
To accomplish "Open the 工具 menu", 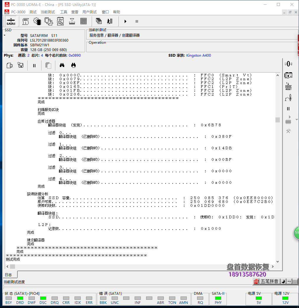I will tap(64, 12).
